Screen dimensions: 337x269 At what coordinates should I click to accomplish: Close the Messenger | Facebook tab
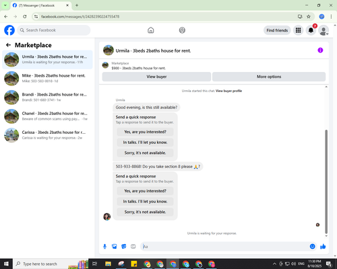click(67, 5)
